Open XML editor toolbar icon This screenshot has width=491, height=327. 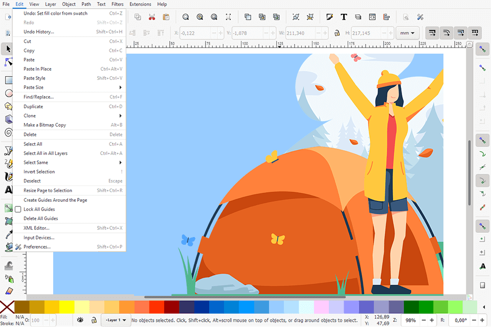(x=372, y=17)
